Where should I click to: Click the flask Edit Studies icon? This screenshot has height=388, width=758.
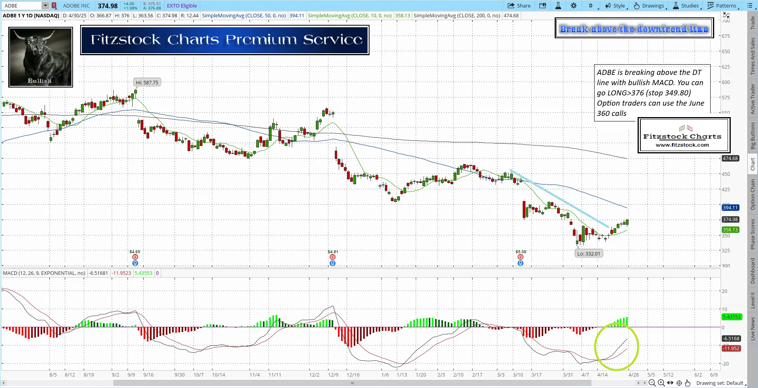(x=558, y=6)
